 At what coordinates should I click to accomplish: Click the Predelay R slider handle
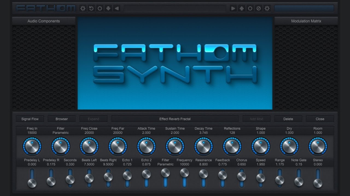[x=51, y=181]
